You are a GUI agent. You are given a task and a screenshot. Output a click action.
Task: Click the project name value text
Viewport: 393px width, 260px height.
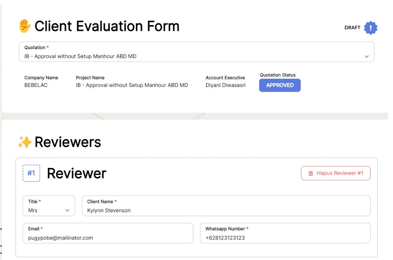[132, 85]
